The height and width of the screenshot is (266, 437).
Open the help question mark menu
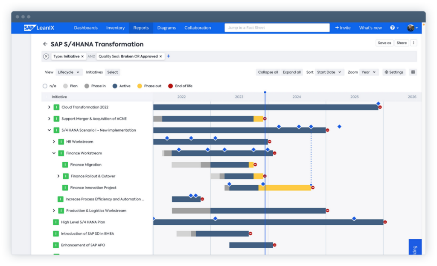(x=394, y=28)
